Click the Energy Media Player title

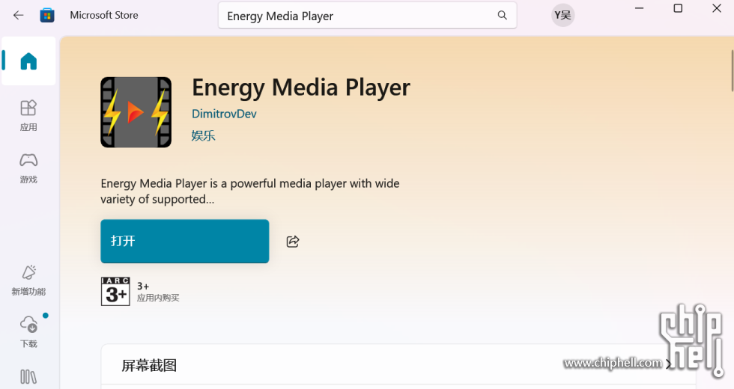coord(301,88)
